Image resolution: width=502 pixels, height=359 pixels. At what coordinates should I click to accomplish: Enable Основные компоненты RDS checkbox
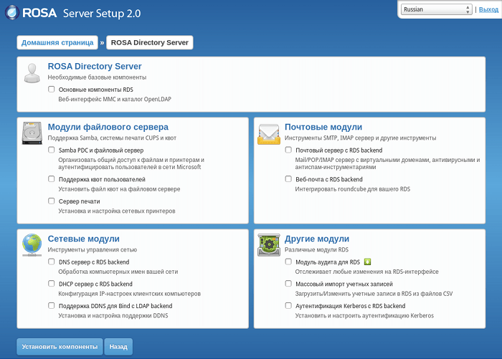coord(51,89)
